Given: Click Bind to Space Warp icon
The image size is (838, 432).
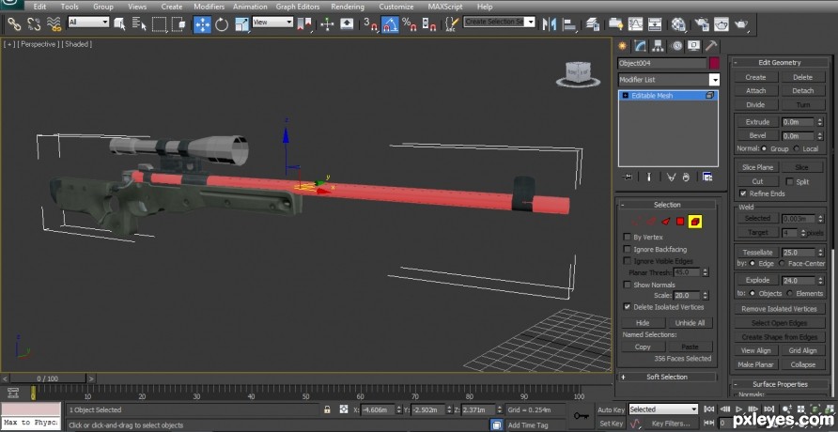Looking at the screenshot, I should click(54, 23).
